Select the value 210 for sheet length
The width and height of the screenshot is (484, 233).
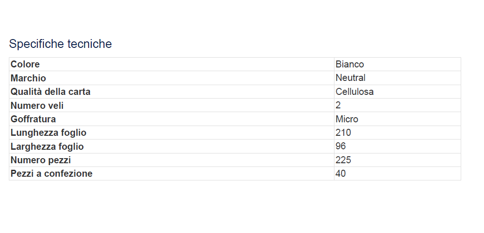(343, 133)
